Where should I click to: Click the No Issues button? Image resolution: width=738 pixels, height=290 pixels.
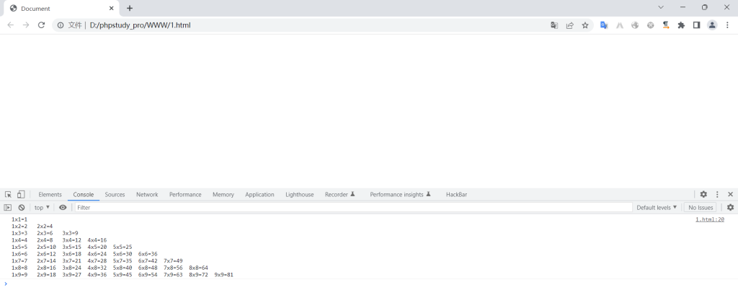pos(701,207)
